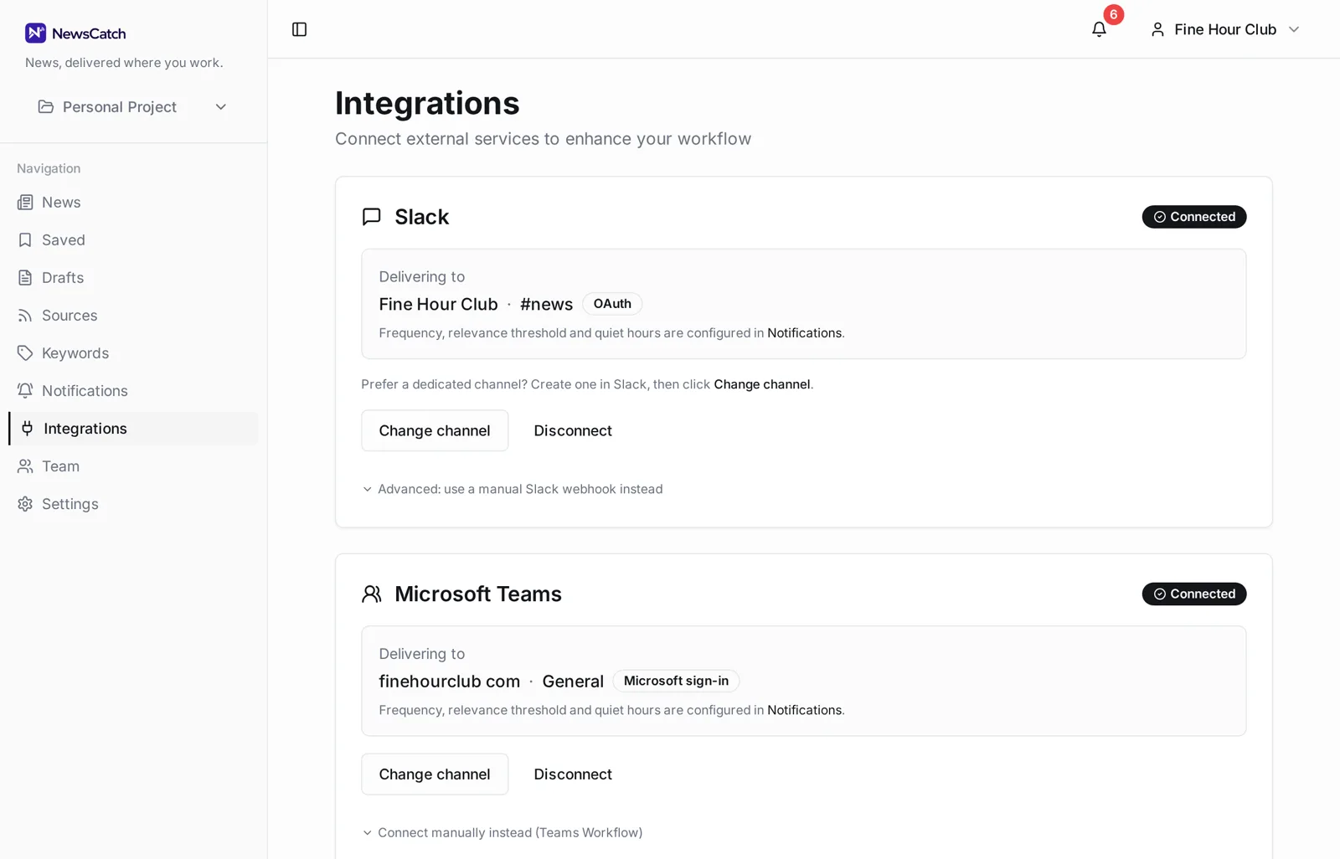Open the notifications bell with 6 badge

[1100, 29]
